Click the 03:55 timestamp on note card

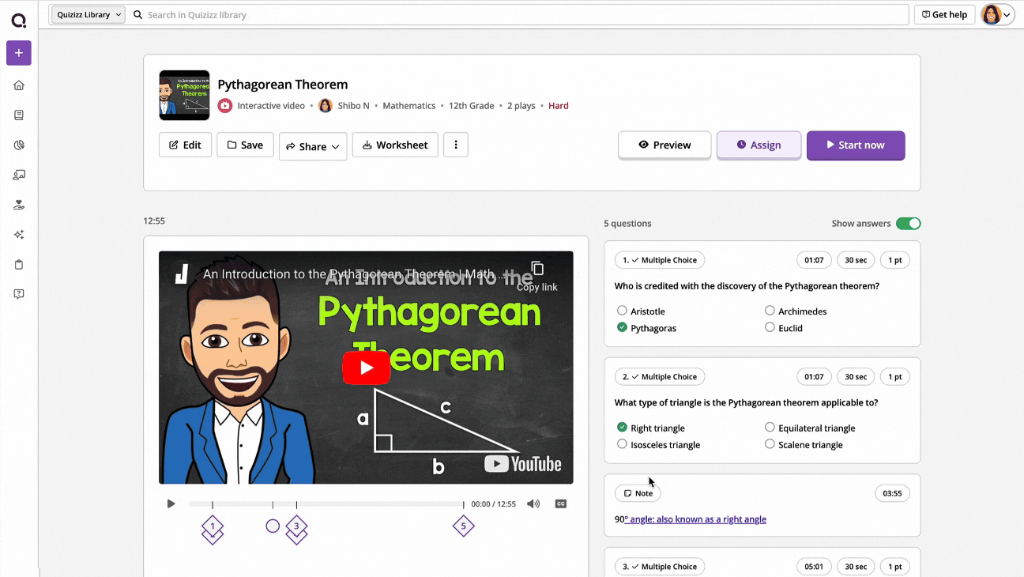pos(892,493)
